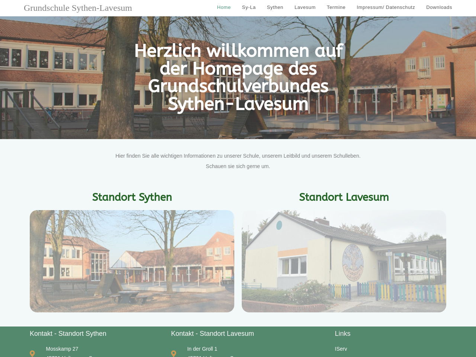
Task: Click the In der Groll 1 address text
Action: point(202,349)
